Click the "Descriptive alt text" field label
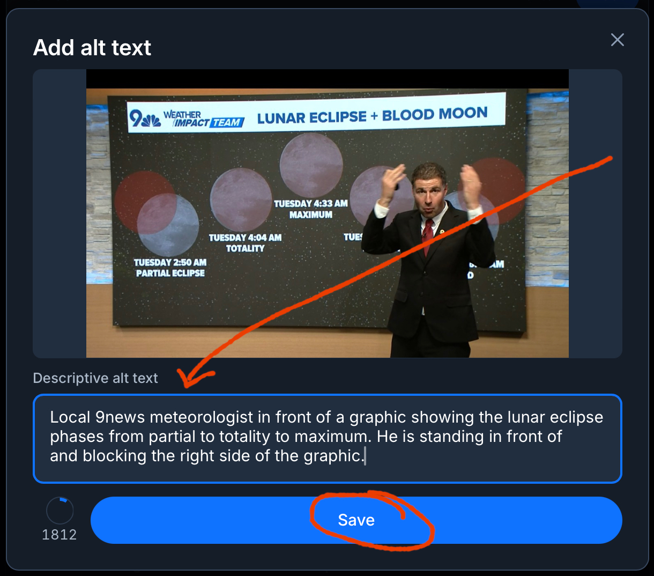 click(x=95, y=378)
